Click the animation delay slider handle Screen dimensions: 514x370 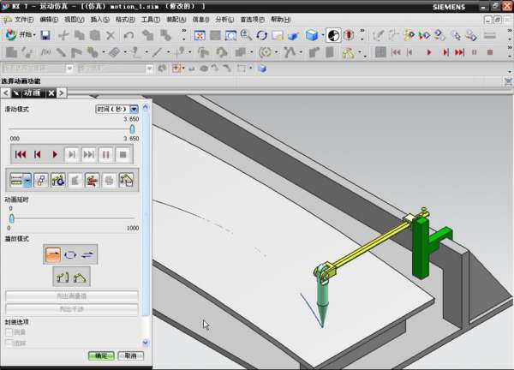pos(11,218)
